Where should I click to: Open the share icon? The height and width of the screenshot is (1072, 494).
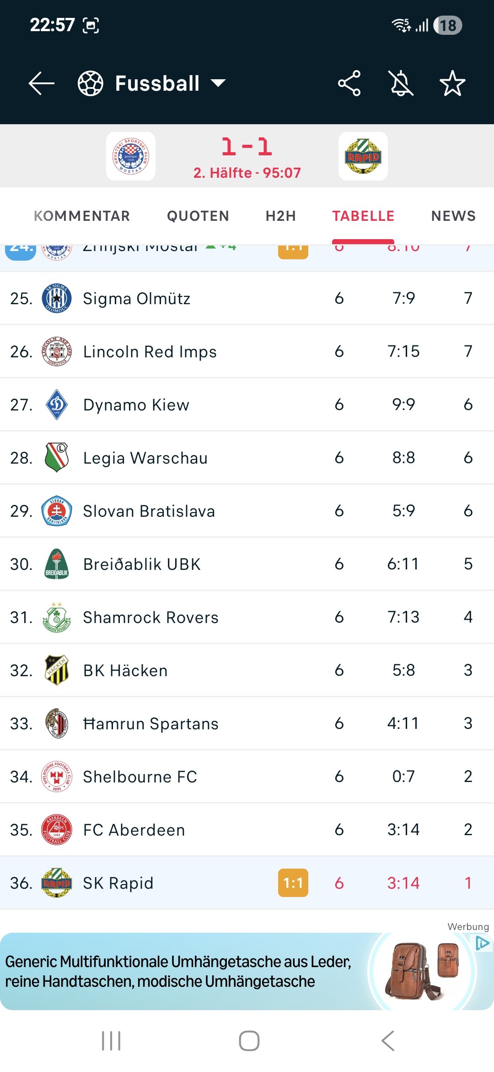tap(349, 83)
